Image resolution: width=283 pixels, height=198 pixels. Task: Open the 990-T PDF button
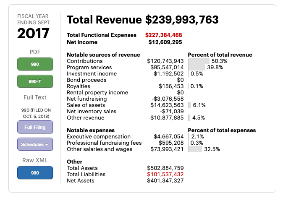tap(35, 81)
